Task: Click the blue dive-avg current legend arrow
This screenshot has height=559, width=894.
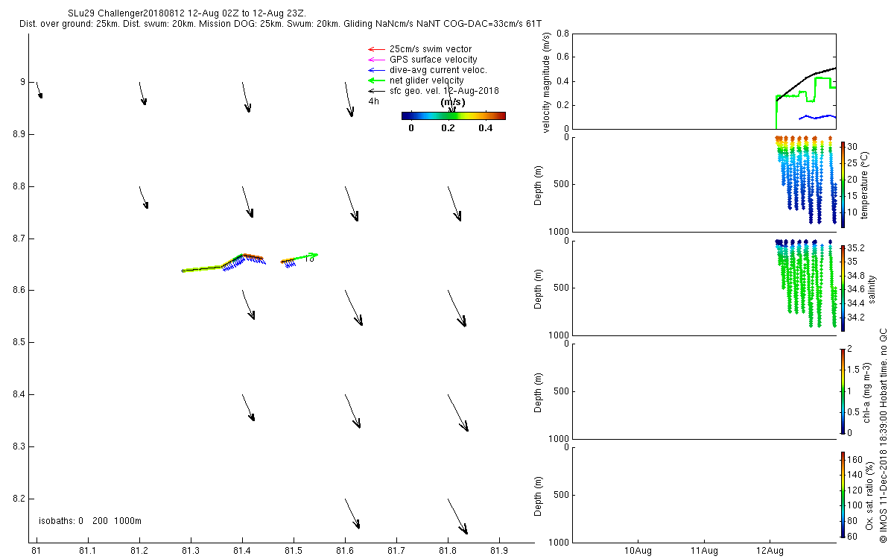Action: [x=376, y=70]
